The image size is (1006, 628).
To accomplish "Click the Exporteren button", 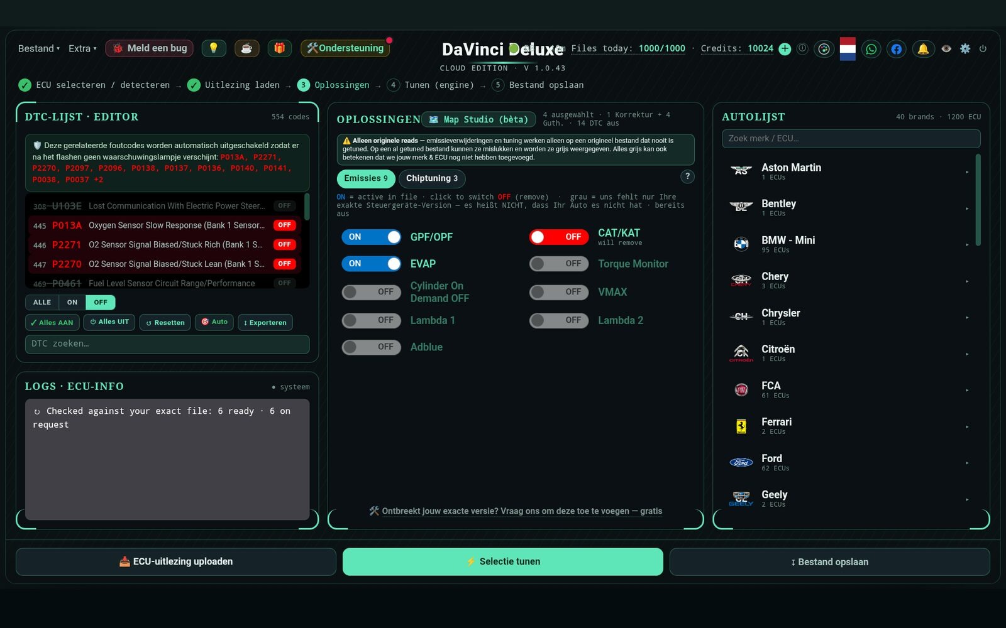I will coord(265,322).
